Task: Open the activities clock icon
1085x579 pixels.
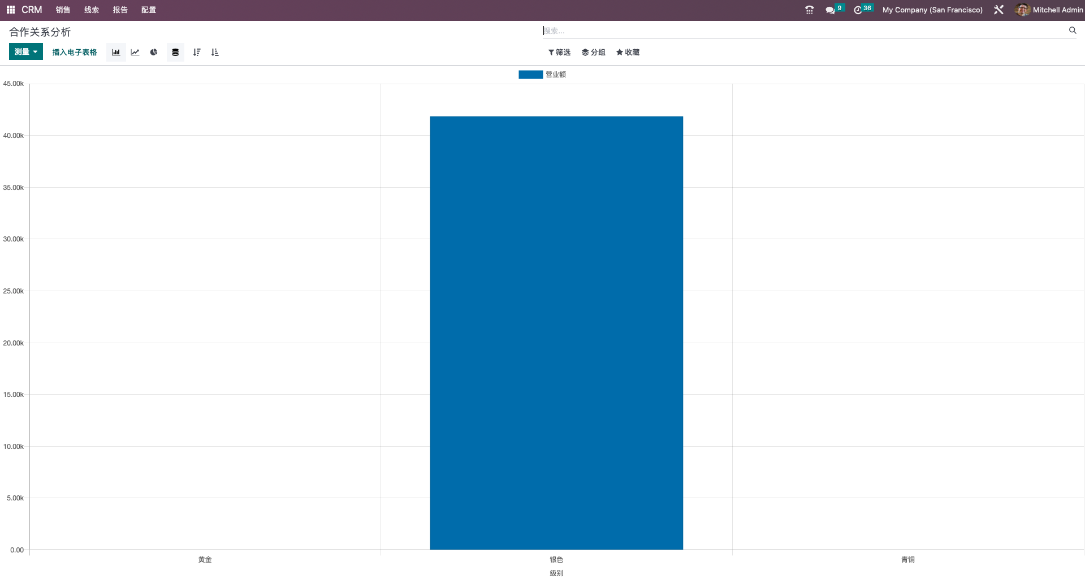Action: (858, 10)
